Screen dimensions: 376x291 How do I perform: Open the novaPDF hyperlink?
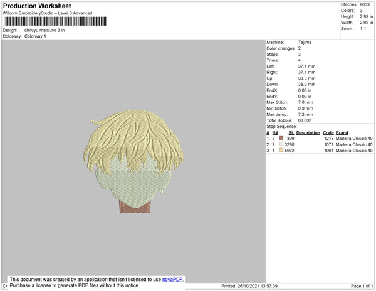[172, 280]
